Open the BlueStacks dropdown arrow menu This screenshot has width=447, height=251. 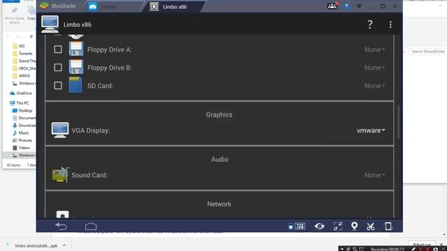(359, 6)
